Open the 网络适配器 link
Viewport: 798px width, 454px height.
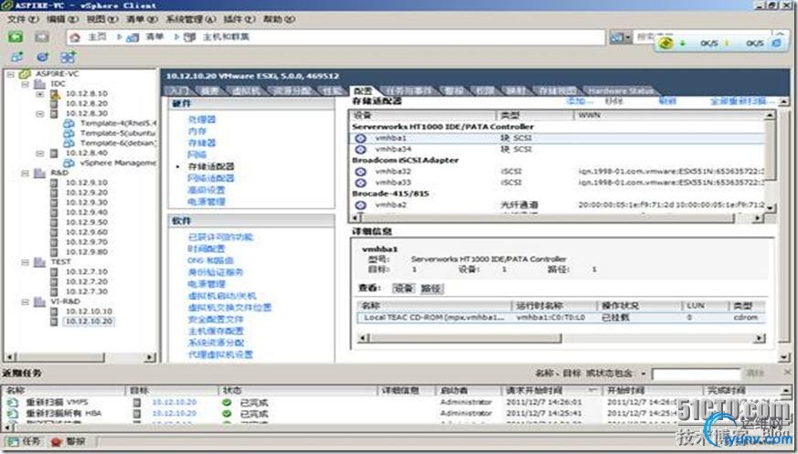pos(211,178)
